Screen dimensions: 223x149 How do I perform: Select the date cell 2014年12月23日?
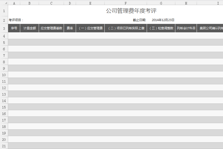coord(163,20)
